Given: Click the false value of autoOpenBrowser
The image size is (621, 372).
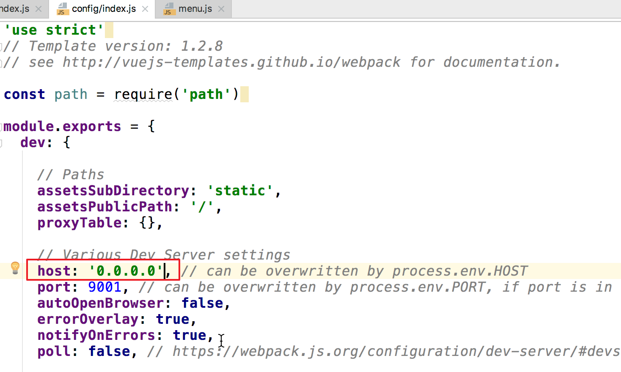Looking at the screenshot, I should [x=202, y=303].
